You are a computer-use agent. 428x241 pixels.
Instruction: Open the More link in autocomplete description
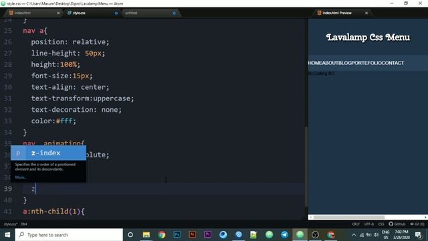pyautogui.click(x=20, y=177)
